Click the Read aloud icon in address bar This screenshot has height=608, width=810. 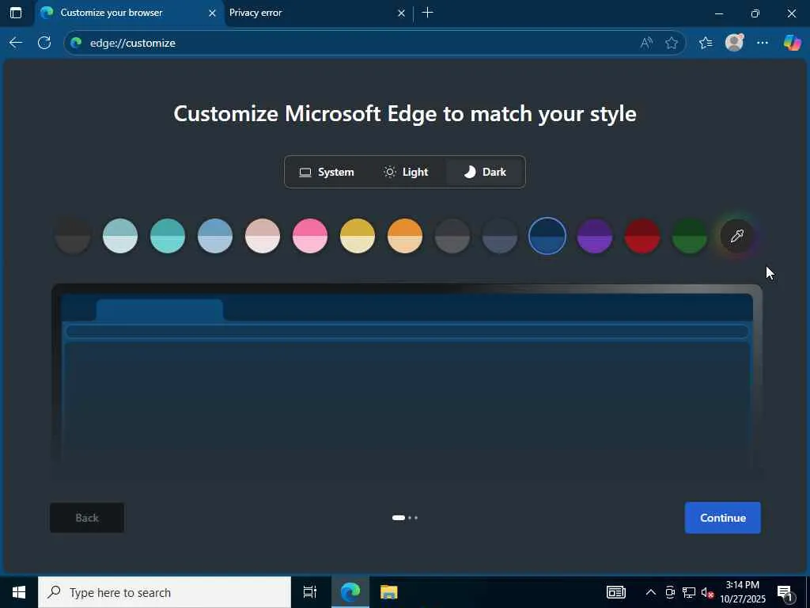(646, 43)
